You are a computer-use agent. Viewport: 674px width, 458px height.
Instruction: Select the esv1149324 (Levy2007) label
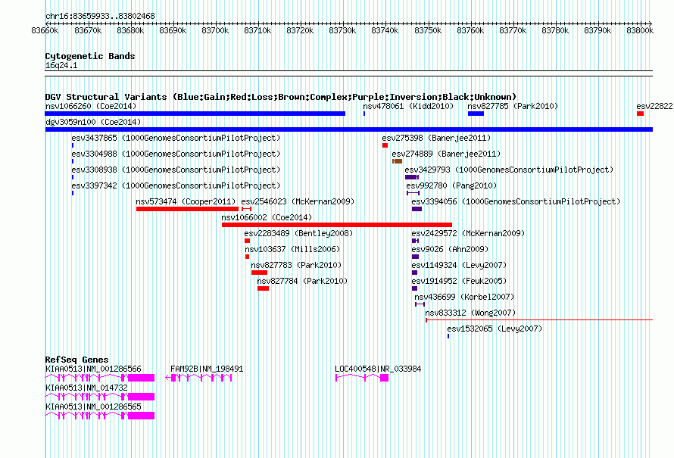[x=459, y=265]
